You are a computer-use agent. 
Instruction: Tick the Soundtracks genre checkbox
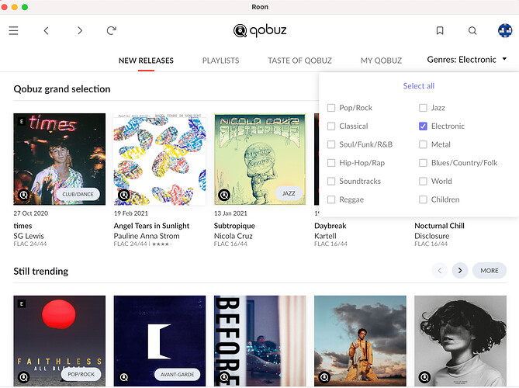pyautogui.click(x=331, y=181)
